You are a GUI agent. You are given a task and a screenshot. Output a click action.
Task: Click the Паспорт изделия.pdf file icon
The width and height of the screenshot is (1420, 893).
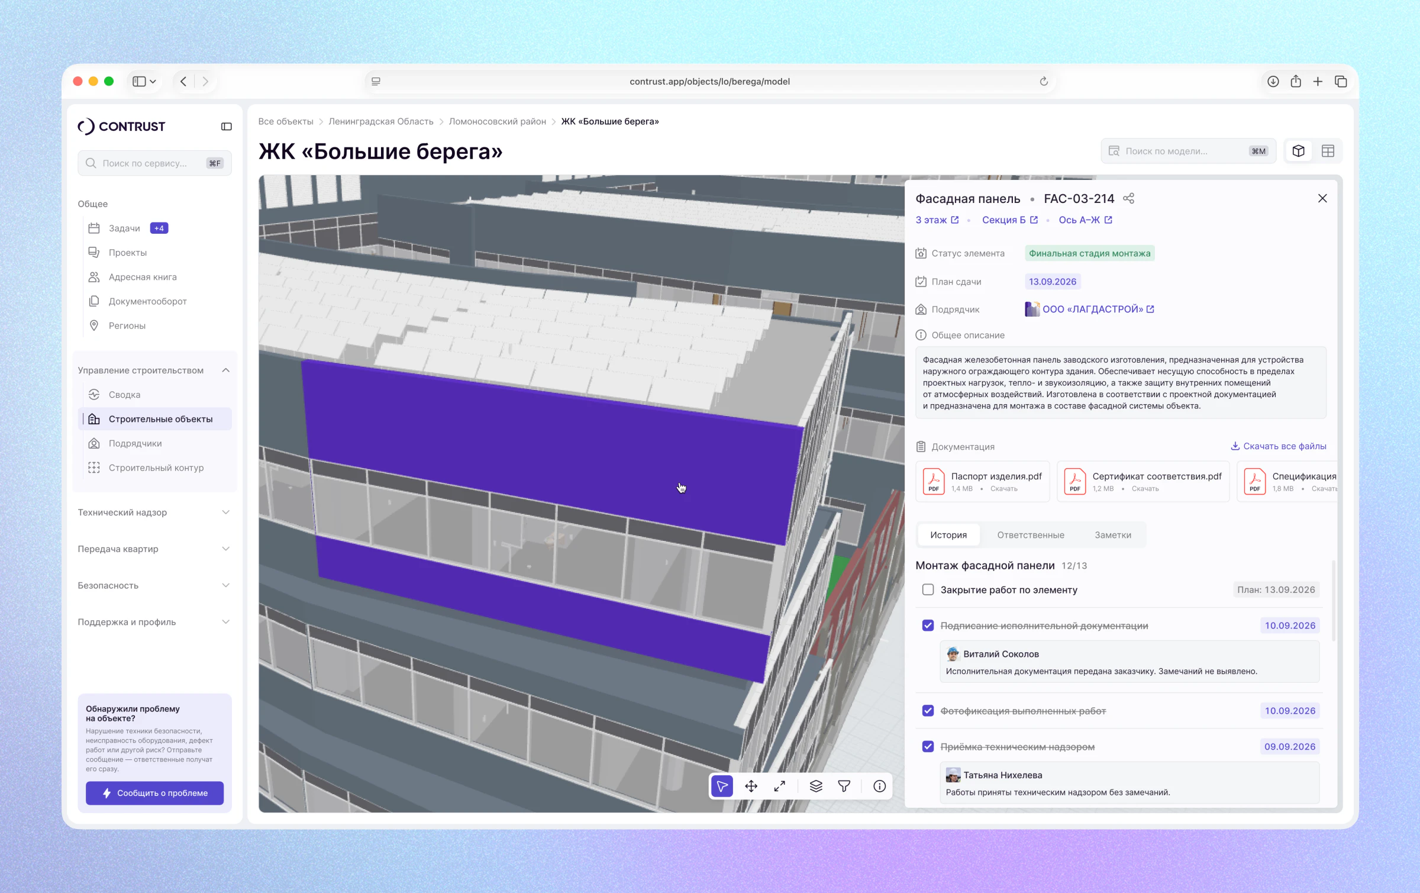[934, 482]
